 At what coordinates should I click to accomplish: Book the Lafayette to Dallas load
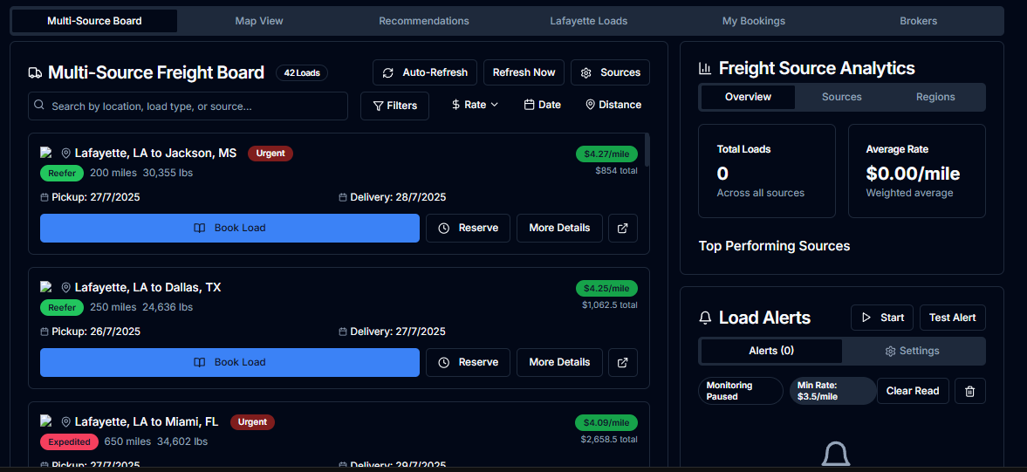pos(229,362)
